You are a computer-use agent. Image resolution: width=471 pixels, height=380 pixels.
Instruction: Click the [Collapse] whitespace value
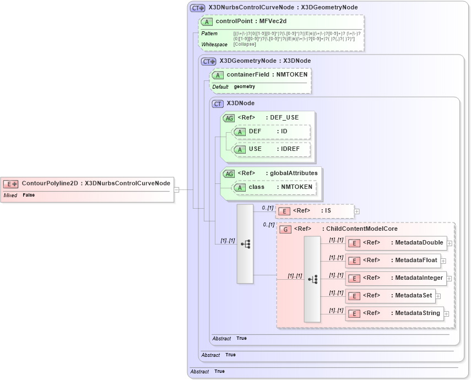(x=245, y=44)
